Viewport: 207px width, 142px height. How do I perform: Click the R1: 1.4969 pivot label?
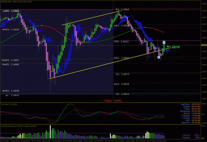pos(122,10)
